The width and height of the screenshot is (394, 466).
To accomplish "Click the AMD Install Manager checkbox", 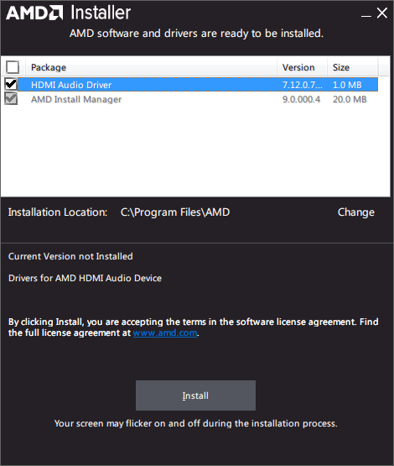I will 11,99.
